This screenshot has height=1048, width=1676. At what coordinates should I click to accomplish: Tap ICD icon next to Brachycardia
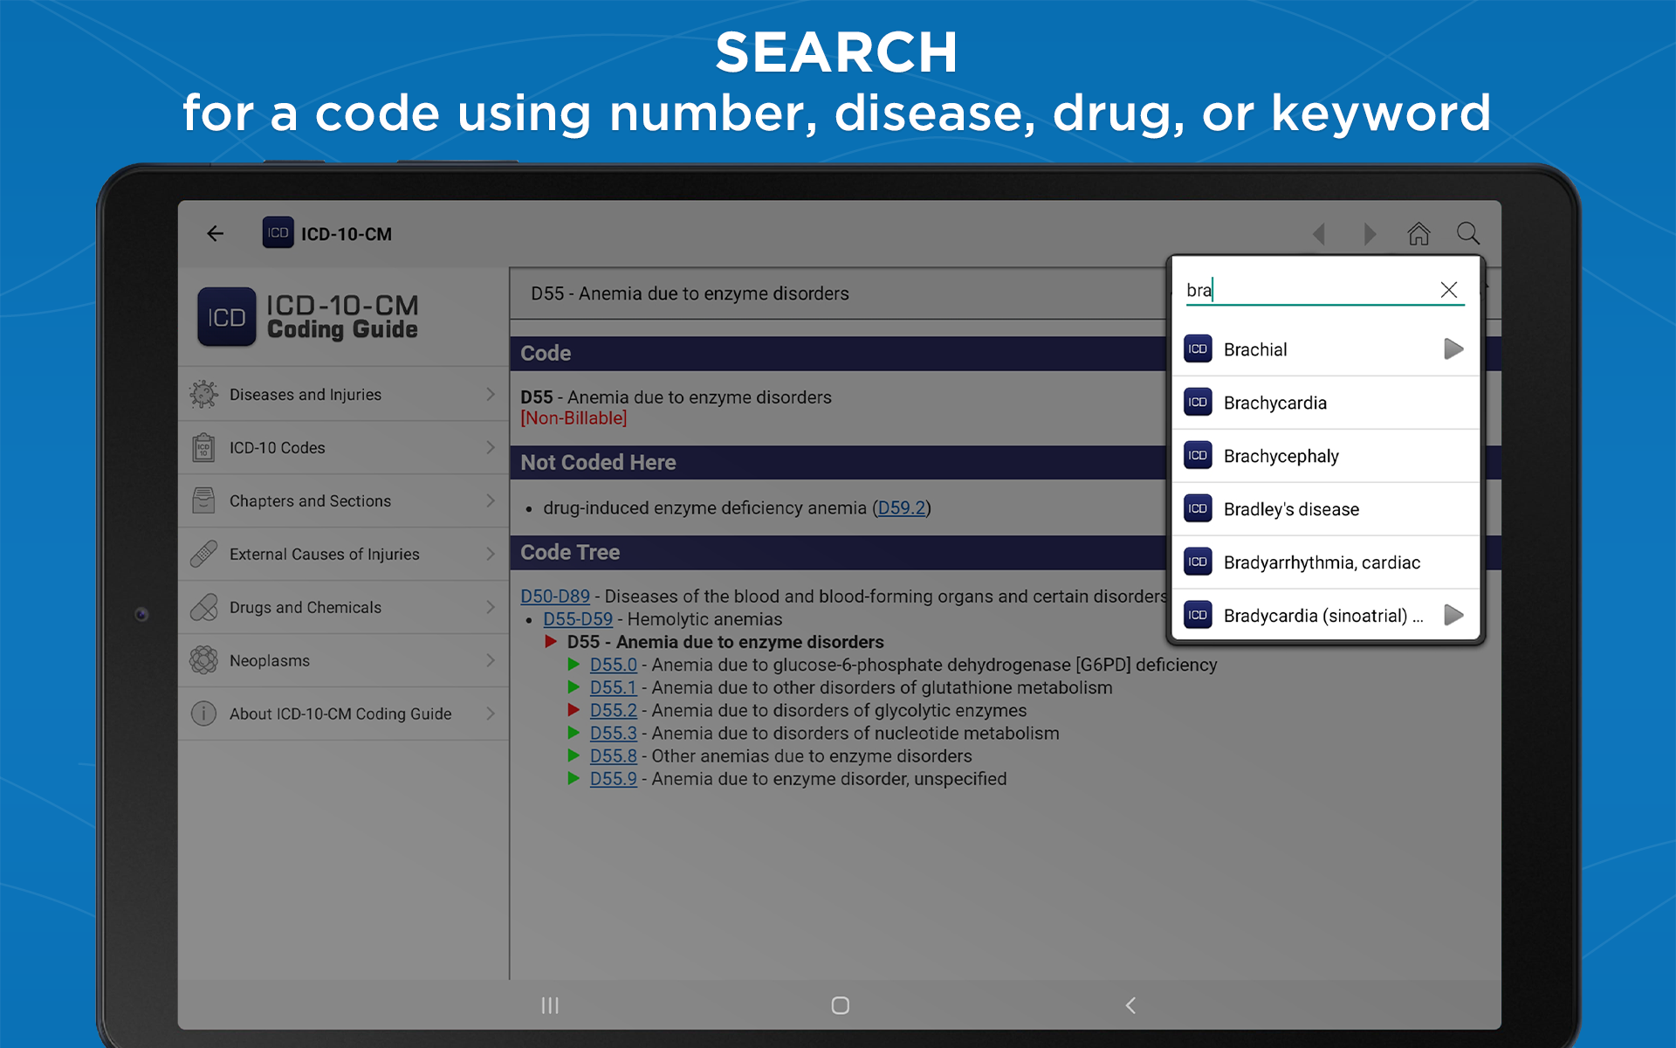pyautogui.click(x=1198, y=403)
